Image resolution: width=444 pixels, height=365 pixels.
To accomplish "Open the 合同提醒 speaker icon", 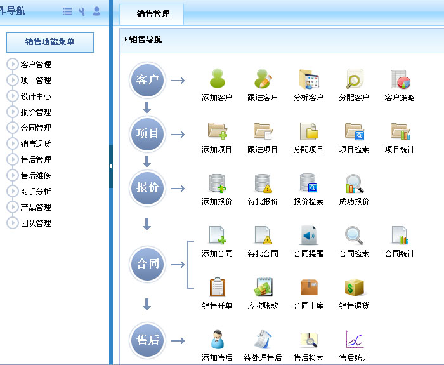I will tap(308, 236).
